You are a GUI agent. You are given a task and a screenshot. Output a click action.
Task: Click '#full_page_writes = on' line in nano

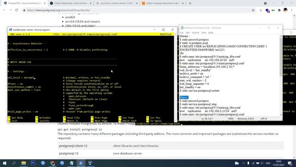pyautogui.click(x=23, y=112)
